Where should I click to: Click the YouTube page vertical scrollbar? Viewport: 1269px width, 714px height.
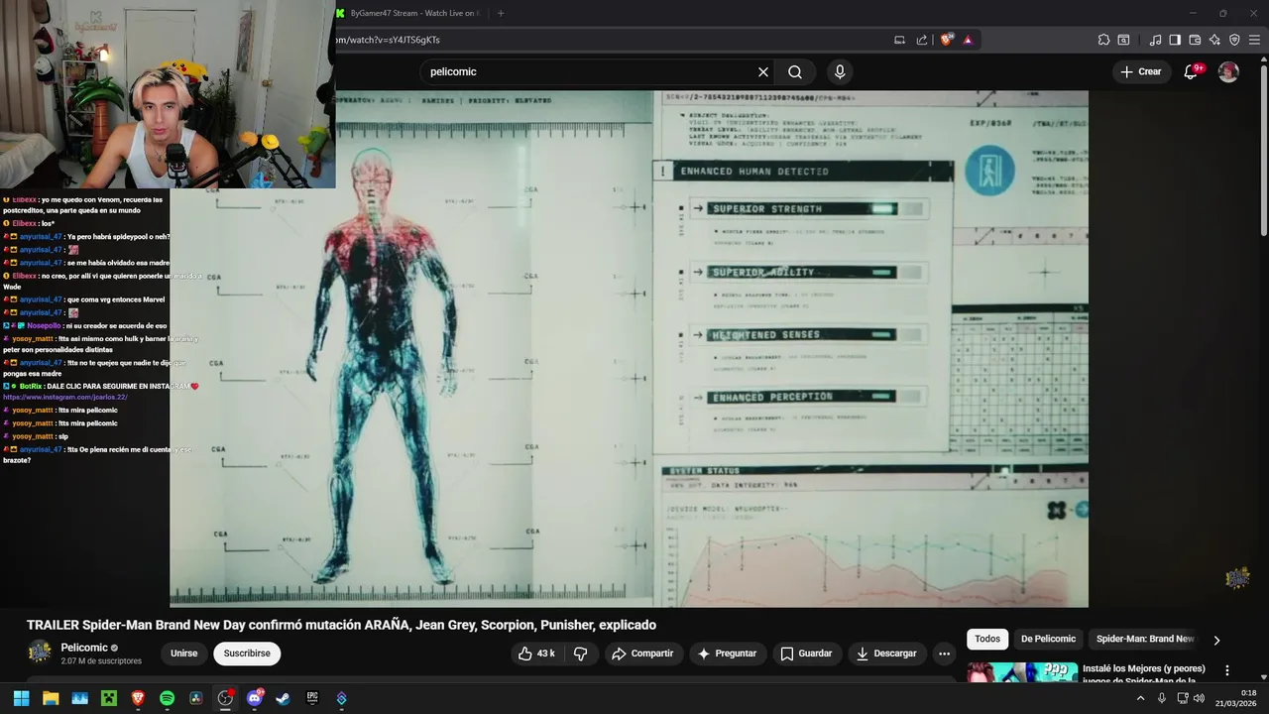tap(1263, 149)
